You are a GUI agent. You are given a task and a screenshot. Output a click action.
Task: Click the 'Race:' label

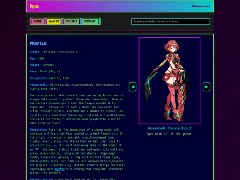[34, 72]
